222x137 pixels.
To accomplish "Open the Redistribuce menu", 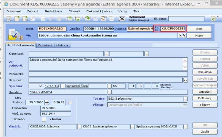I will (53, 11).
